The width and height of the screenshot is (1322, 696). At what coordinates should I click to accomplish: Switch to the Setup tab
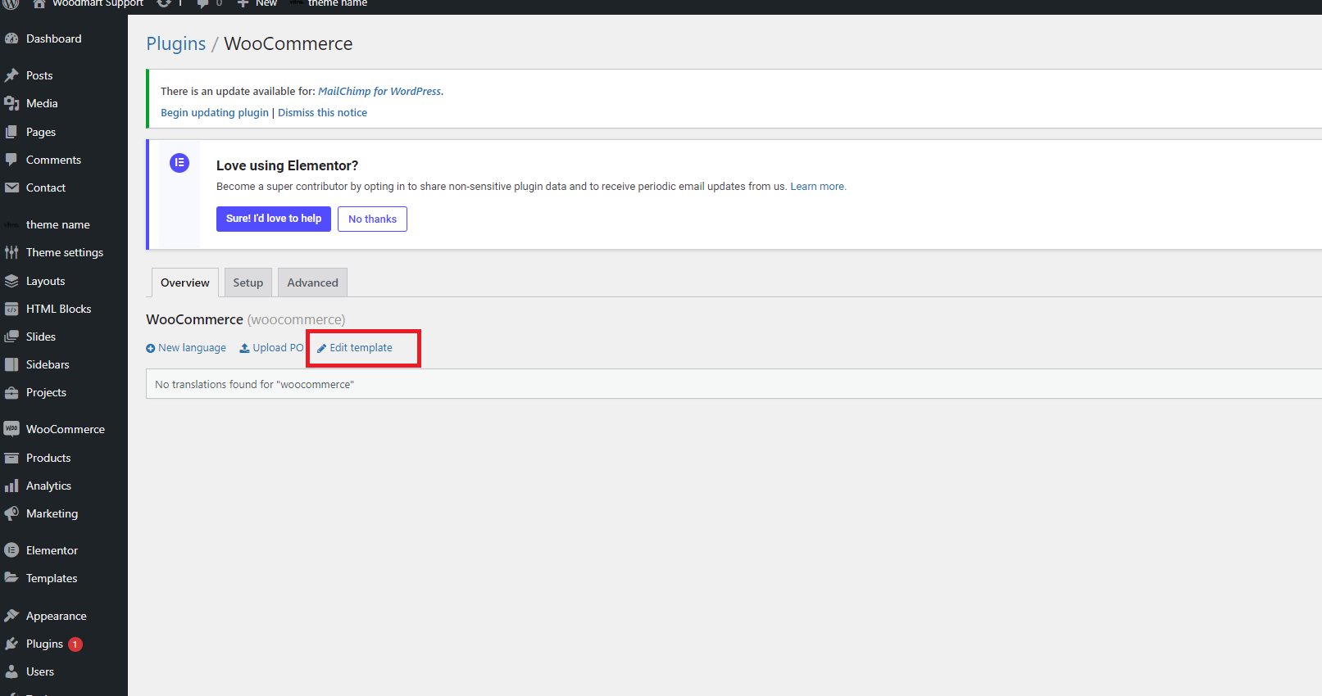click(248, 282)
